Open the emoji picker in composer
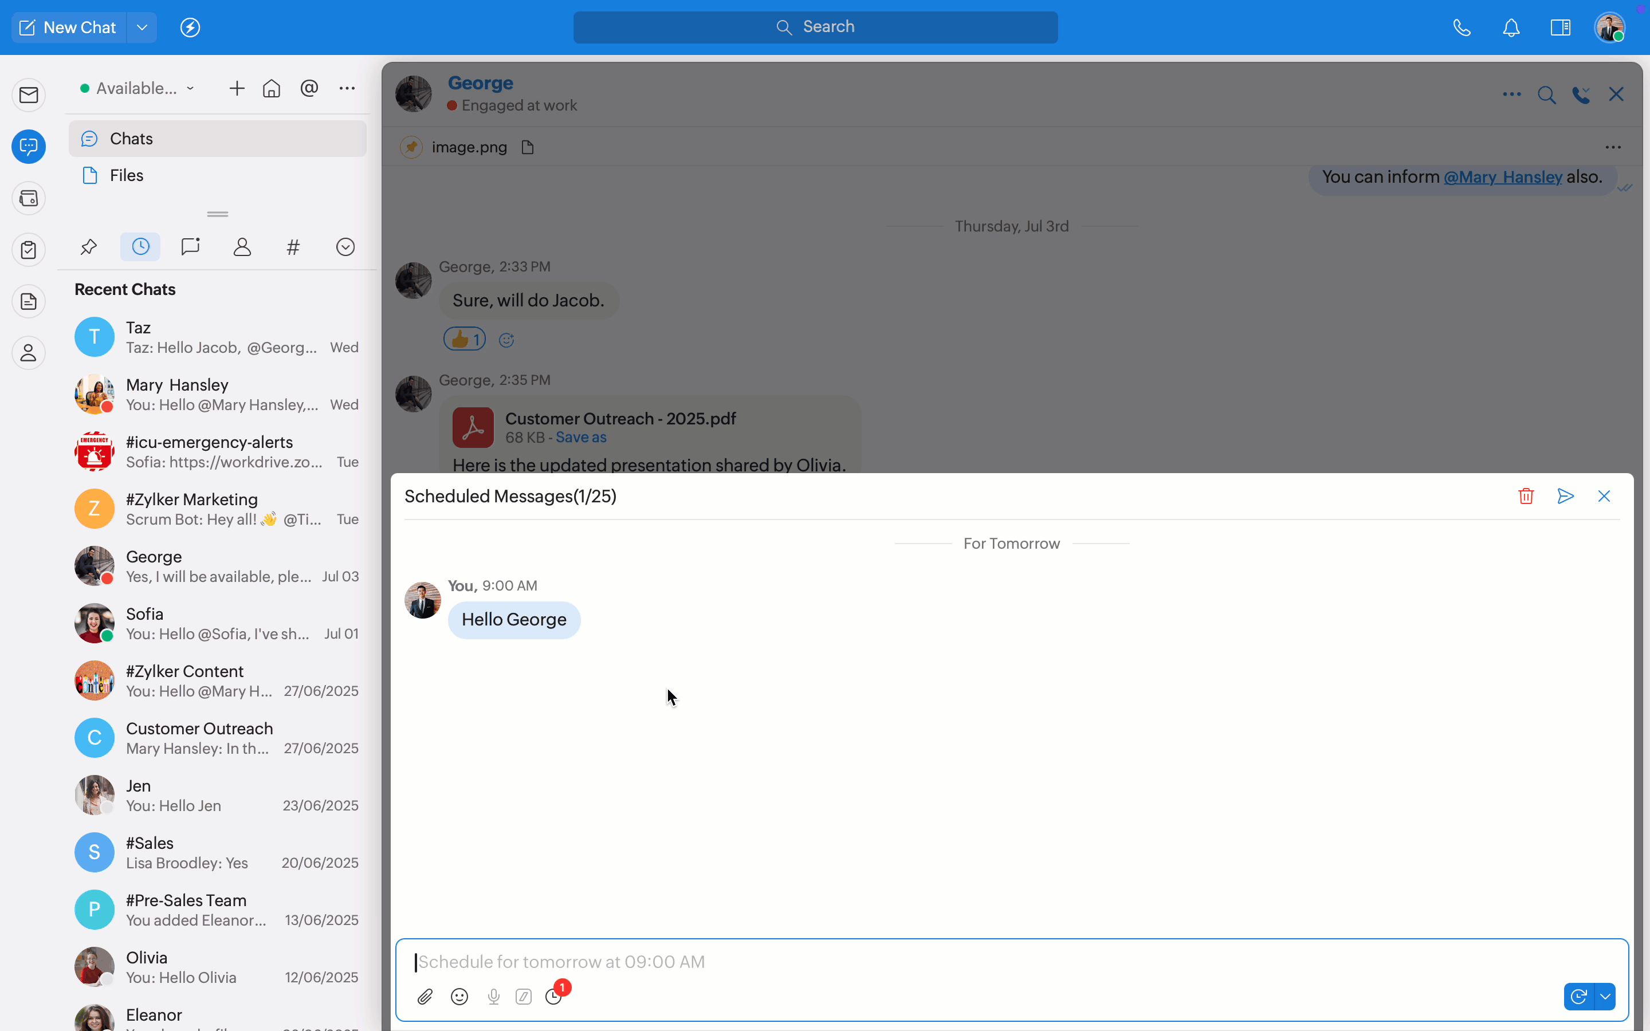Viewport: 1650px width, 1031px height. click(x=459, y=997)
